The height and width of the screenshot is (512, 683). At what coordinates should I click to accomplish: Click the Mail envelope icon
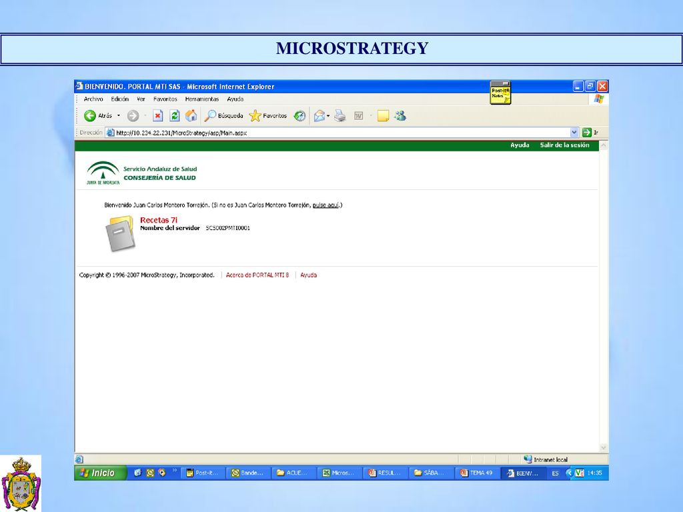[319, 116]
